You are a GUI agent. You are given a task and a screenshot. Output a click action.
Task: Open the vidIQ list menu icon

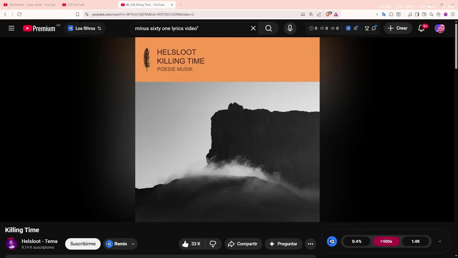point(356,28)
